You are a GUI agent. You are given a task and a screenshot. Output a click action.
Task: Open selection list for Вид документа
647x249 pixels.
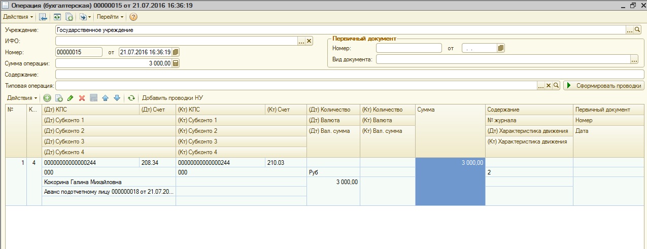pos(634,60)
